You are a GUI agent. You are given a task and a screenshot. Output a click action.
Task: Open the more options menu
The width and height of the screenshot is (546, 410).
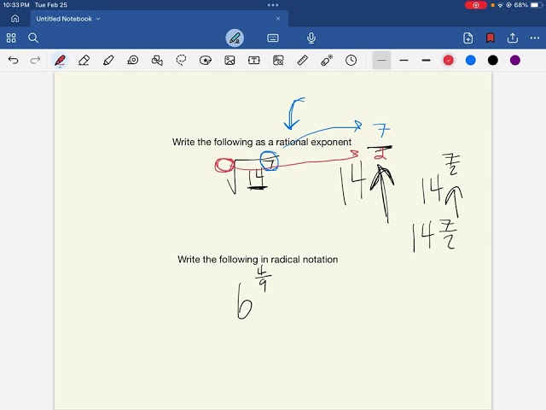coord(535,38)
